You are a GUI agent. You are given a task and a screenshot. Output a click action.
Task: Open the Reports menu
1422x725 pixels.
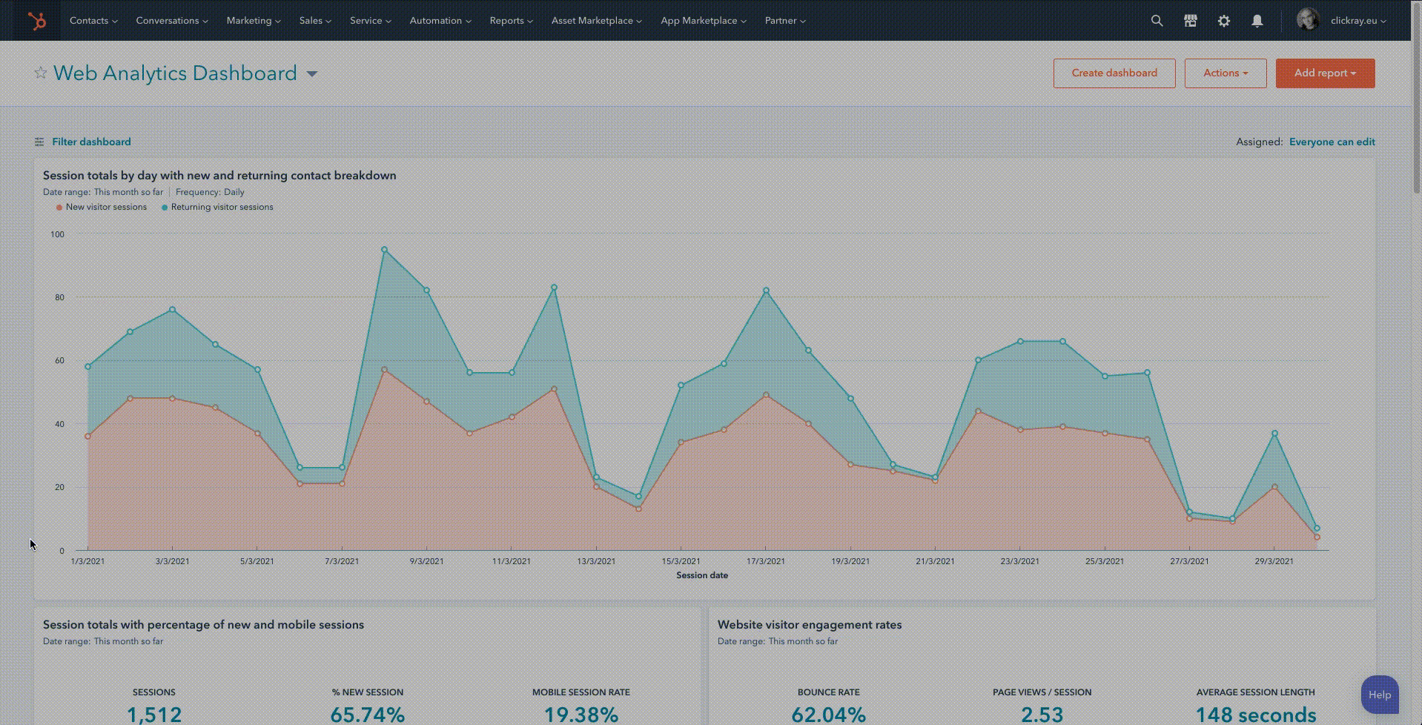click(x=511, y=21)
